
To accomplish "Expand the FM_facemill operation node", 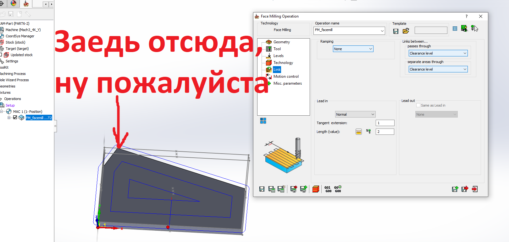I will tap(9, 118).
